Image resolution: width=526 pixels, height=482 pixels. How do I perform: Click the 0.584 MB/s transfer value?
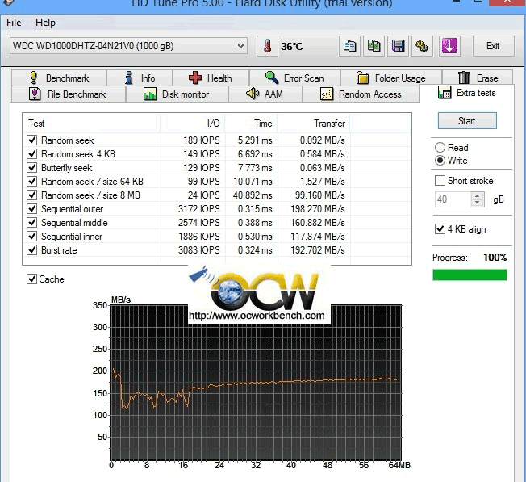click(x=323, y=153)
